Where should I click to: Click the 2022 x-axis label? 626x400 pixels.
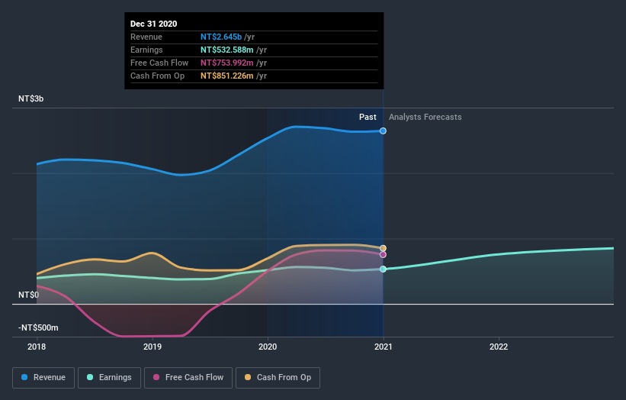coord(499,347)
